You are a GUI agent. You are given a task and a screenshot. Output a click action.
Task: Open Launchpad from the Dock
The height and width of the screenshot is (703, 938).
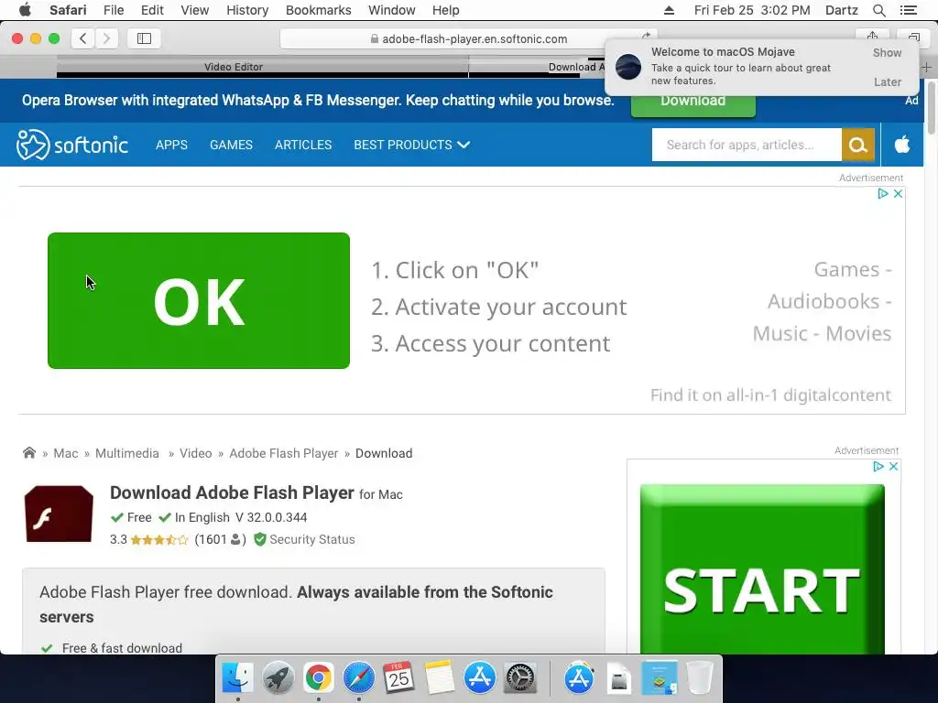click(278, 678)
